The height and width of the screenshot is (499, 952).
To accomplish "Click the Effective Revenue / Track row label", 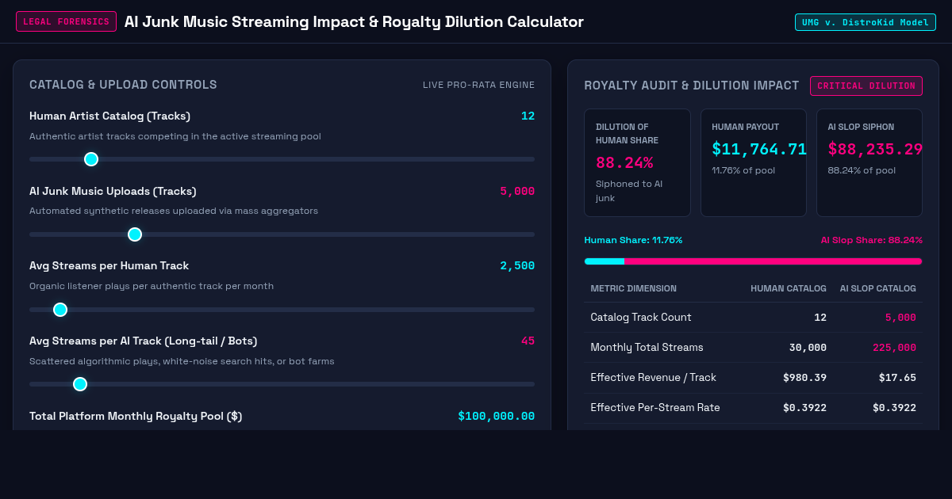I will (x=653, y=377).
